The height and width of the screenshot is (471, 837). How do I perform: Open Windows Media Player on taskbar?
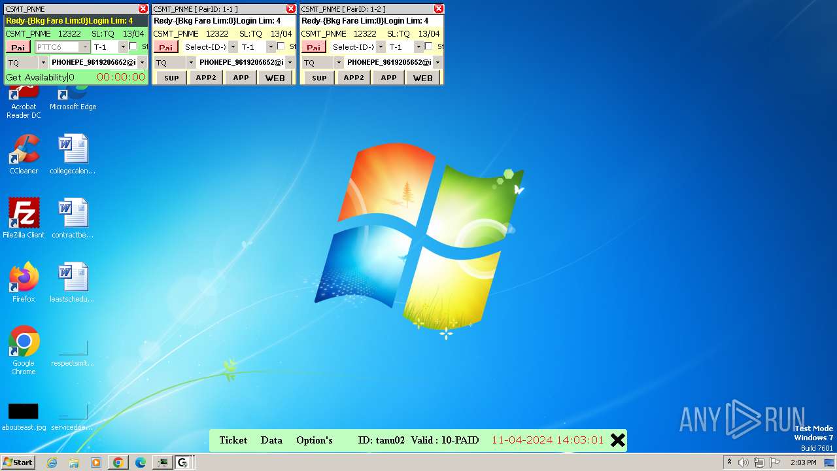point(96,462)
